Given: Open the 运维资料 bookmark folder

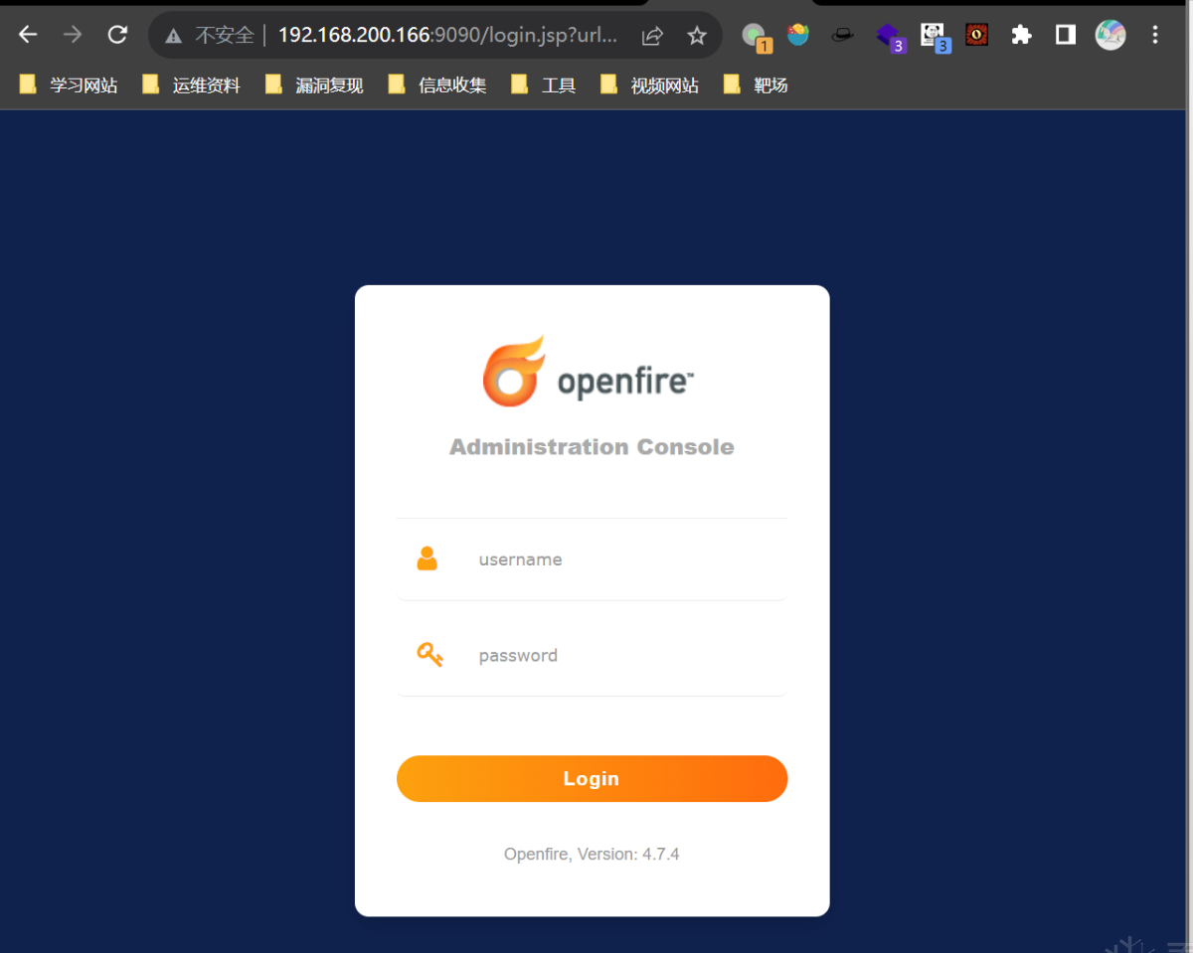Looking at the screenshot, I should point(192,85).
